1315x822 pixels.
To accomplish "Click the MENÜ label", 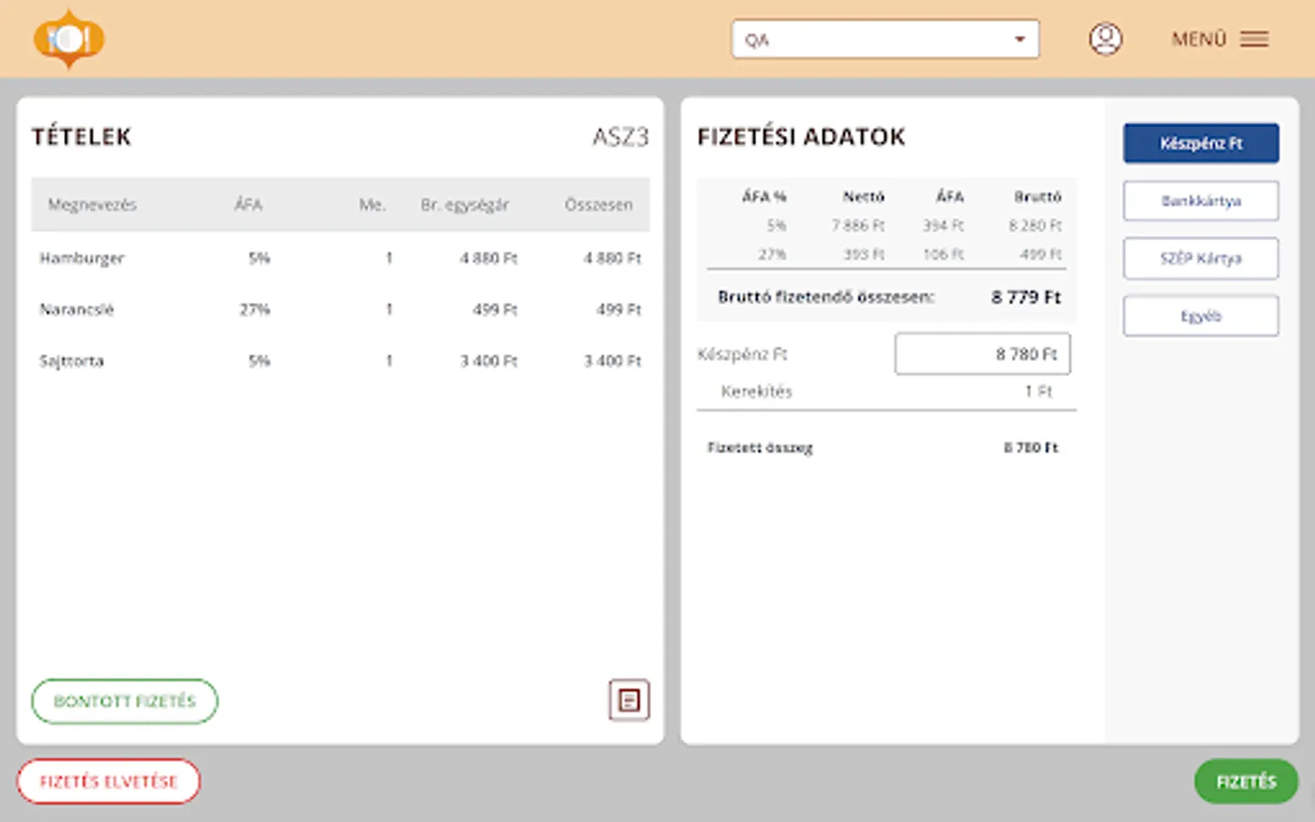I will (x=1199, y=39).
